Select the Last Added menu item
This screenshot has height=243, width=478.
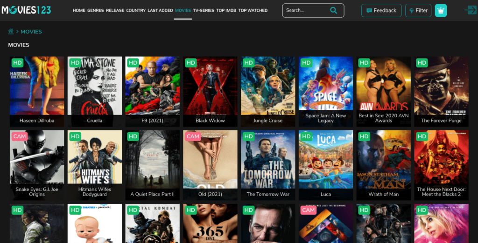(x=160, y=10)
